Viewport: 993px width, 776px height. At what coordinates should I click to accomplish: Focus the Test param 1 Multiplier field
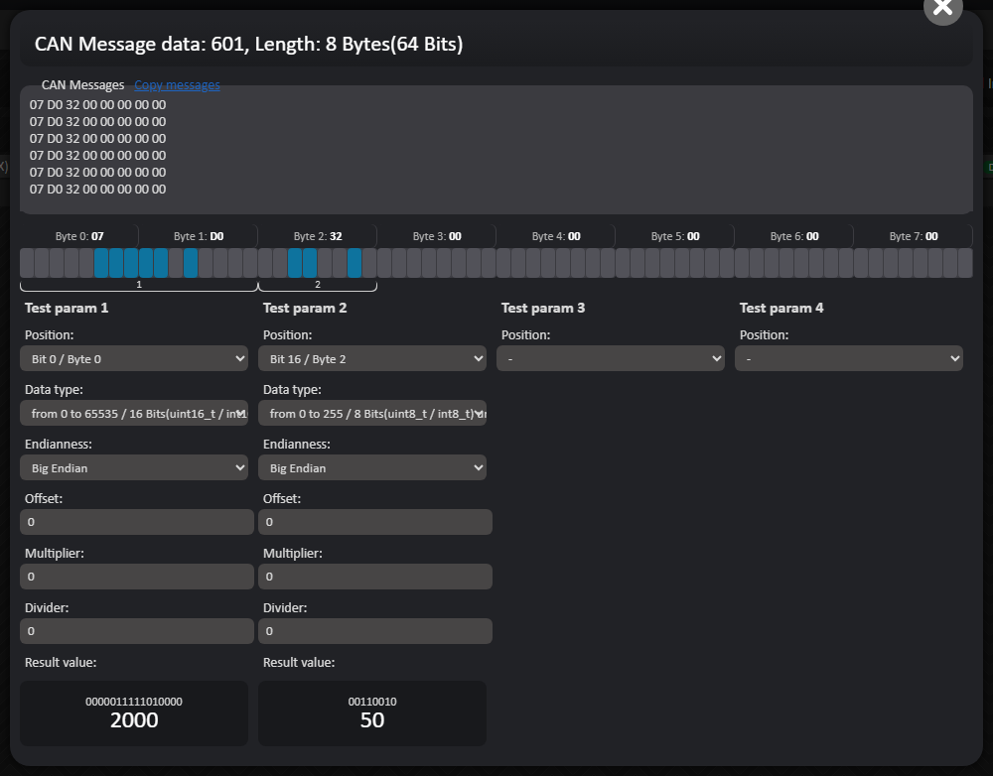(137, 577)
